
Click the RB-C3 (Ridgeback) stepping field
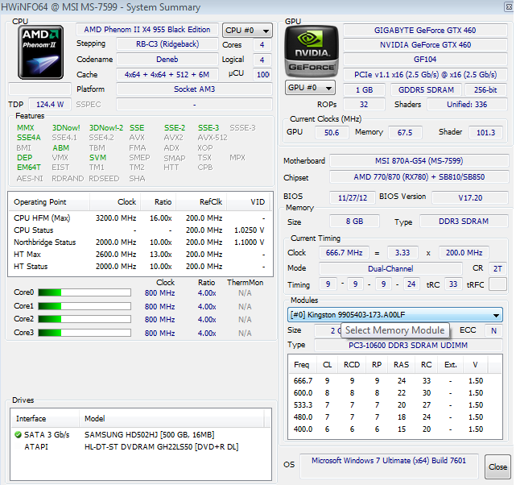pyautogui.click(x=167, y=44)
